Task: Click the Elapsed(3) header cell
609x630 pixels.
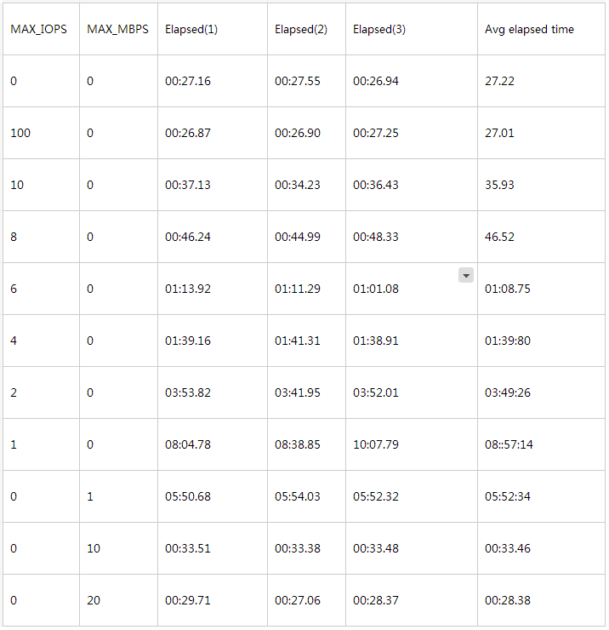Action: click(x=379, y=29)
